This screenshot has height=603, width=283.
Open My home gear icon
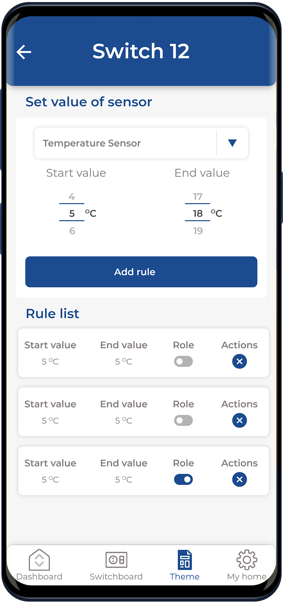tap(247, 560)
